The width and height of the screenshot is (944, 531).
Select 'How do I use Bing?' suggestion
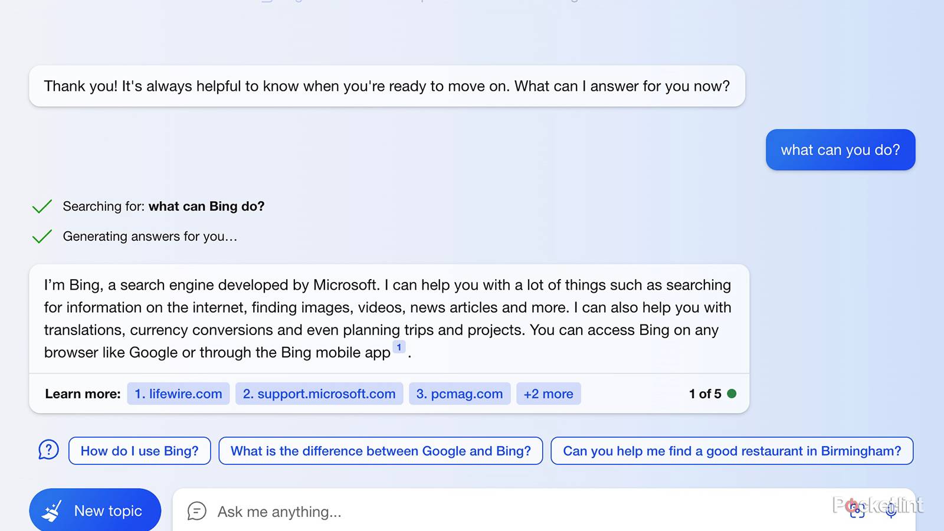pos(139,451)
